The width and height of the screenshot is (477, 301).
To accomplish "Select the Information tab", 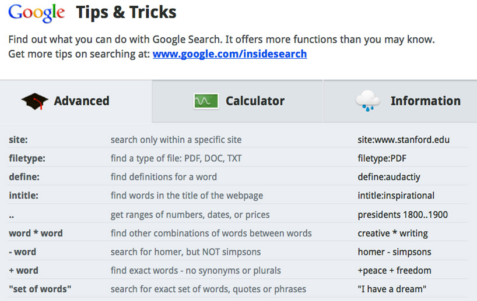I will pos(425,101).
